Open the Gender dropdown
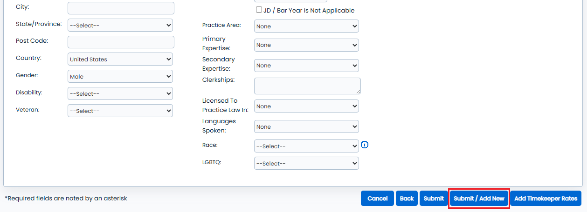The height and width of the screenshot is (212, 587). [x=120, y=76]
